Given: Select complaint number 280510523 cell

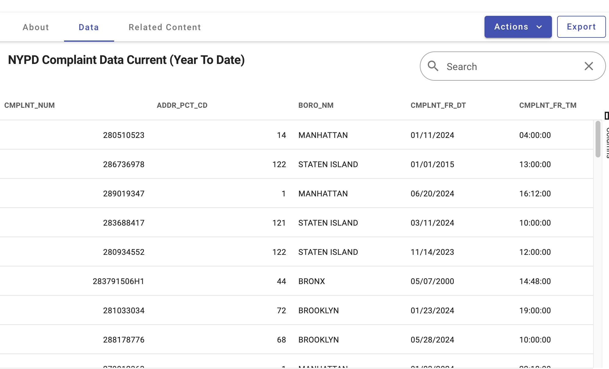Looking at the screenshot, I should click(x=124, y=135).
